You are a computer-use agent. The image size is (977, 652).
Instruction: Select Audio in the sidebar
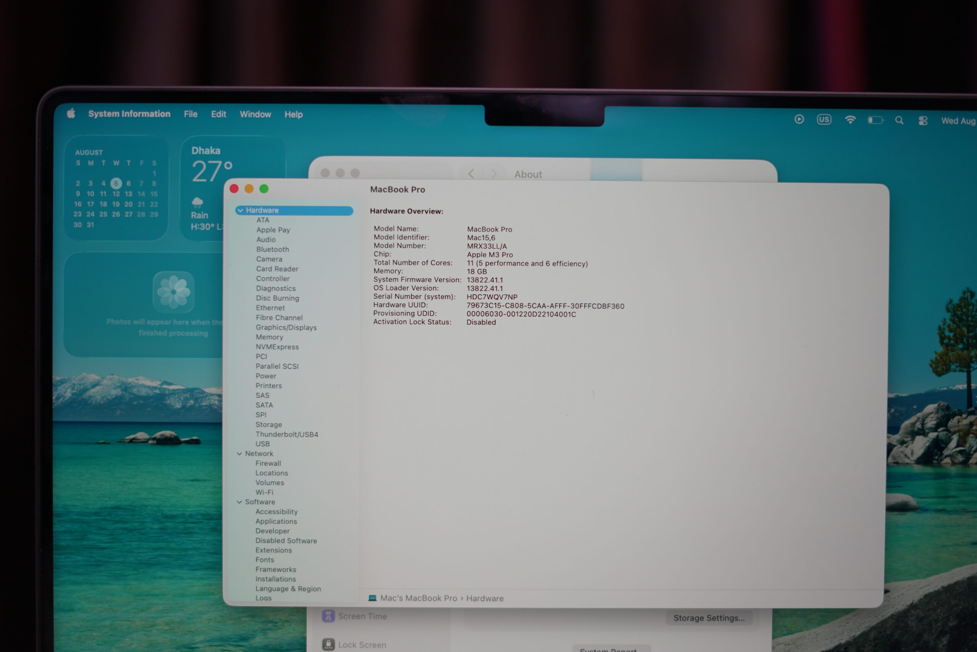266,239
